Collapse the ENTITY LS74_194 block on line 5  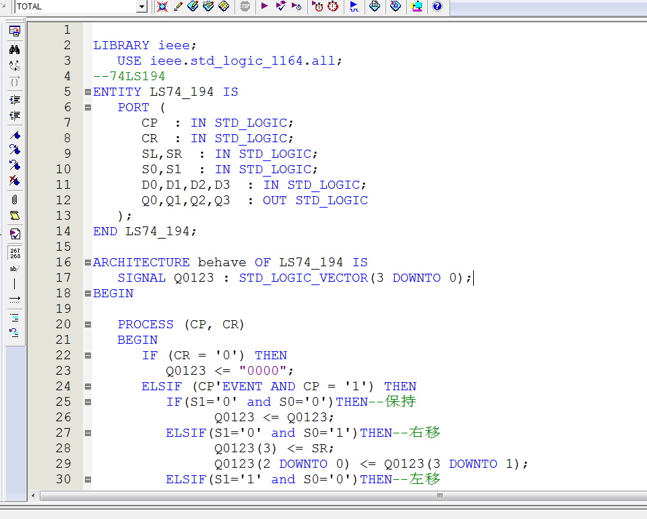(x=88, y=92)
